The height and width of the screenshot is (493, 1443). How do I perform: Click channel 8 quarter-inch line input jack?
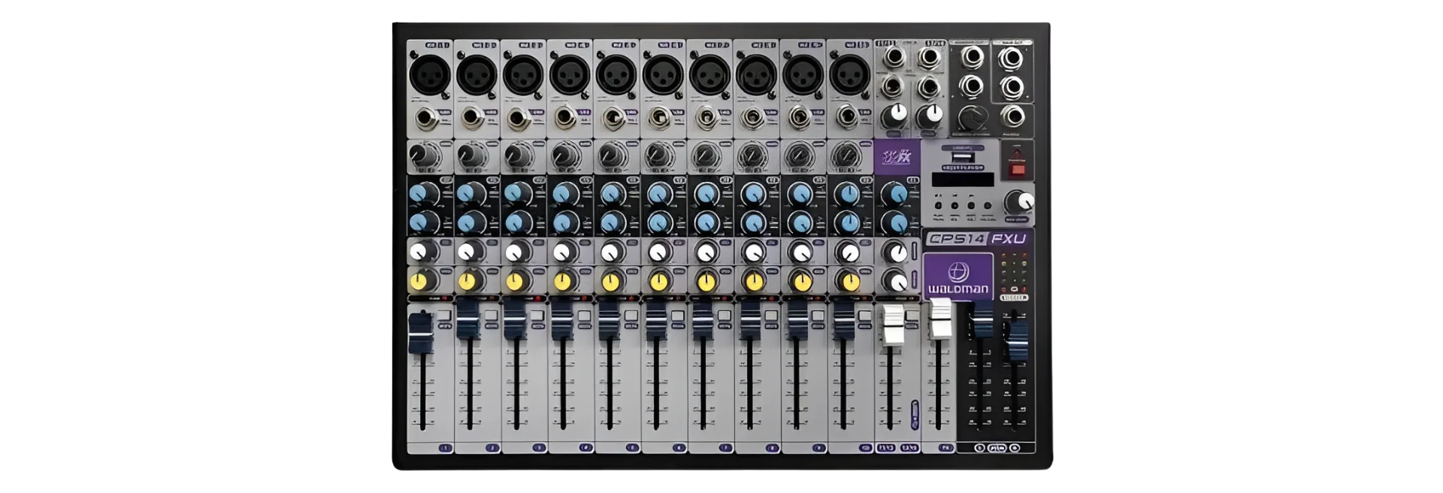tap(752, 118)
